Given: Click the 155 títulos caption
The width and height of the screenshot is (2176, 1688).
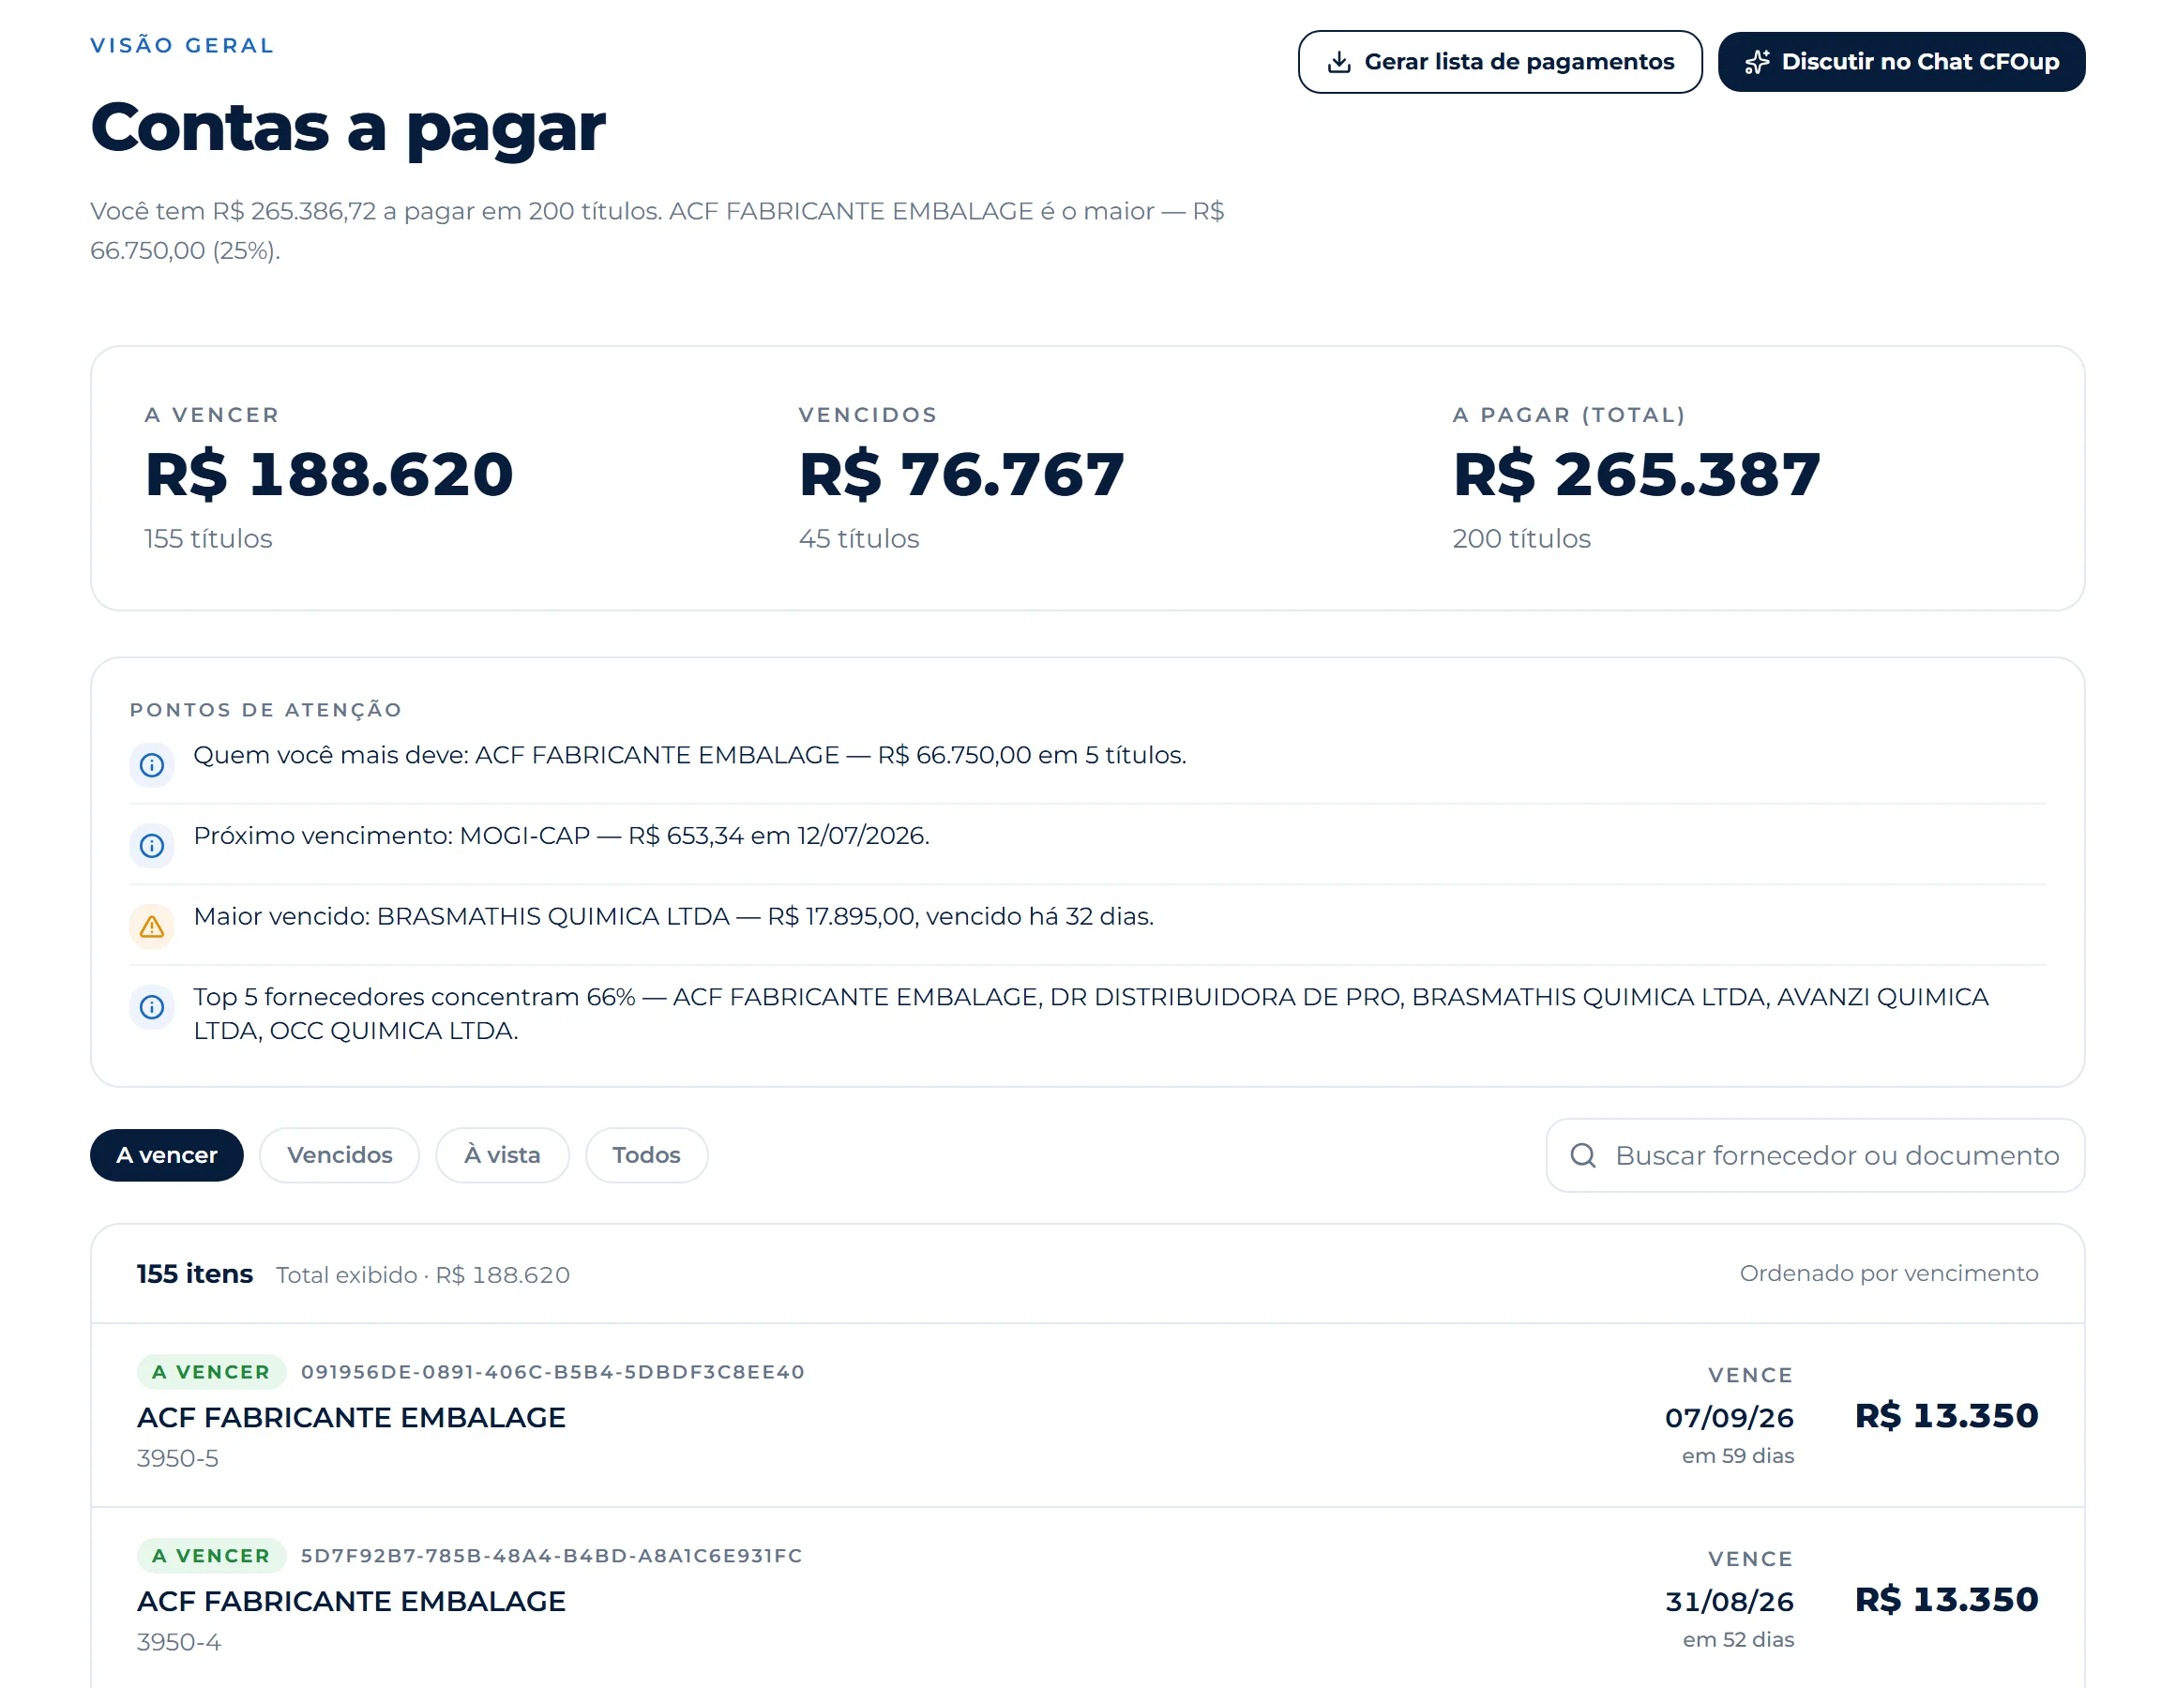Looking at the screenshot, I should click(x=208, y=538).
